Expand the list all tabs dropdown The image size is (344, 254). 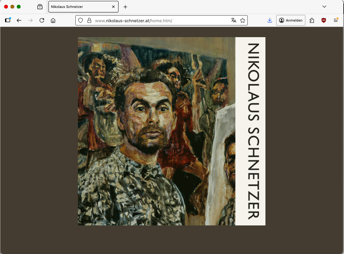pyautogui.click(x=324, y=7)
